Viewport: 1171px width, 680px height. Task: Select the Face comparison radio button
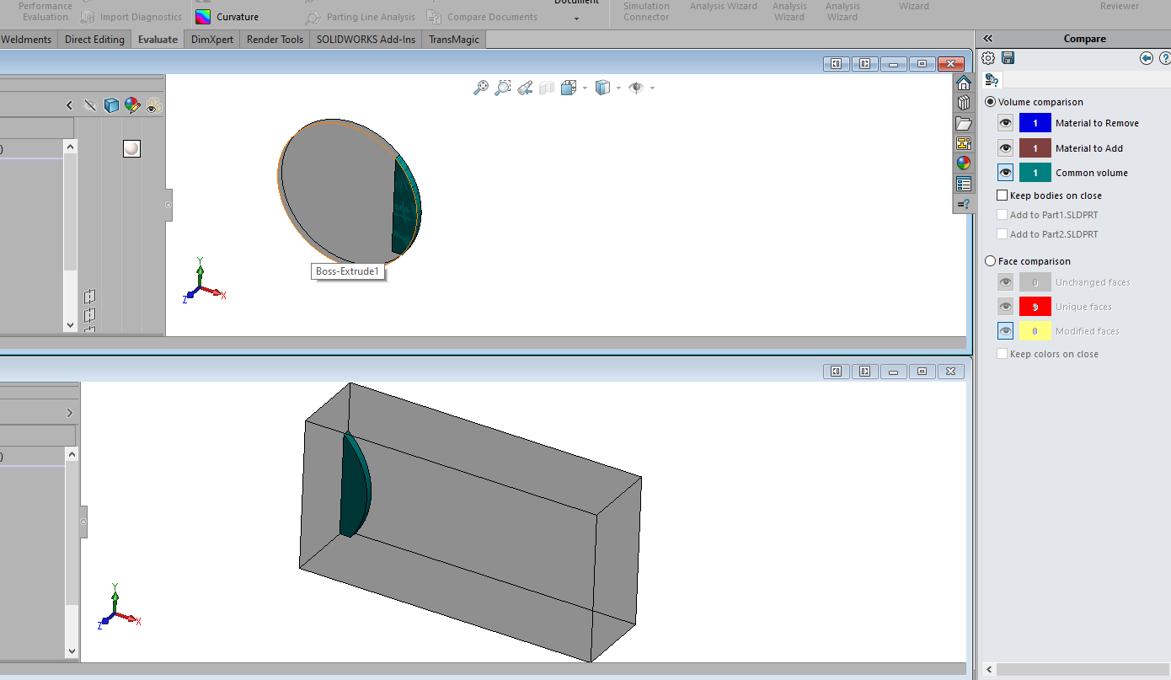(x=990, y=261)
